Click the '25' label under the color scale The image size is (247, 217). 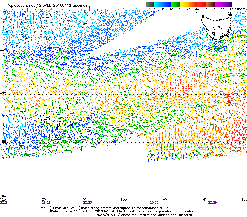click(x=189, y=9)
